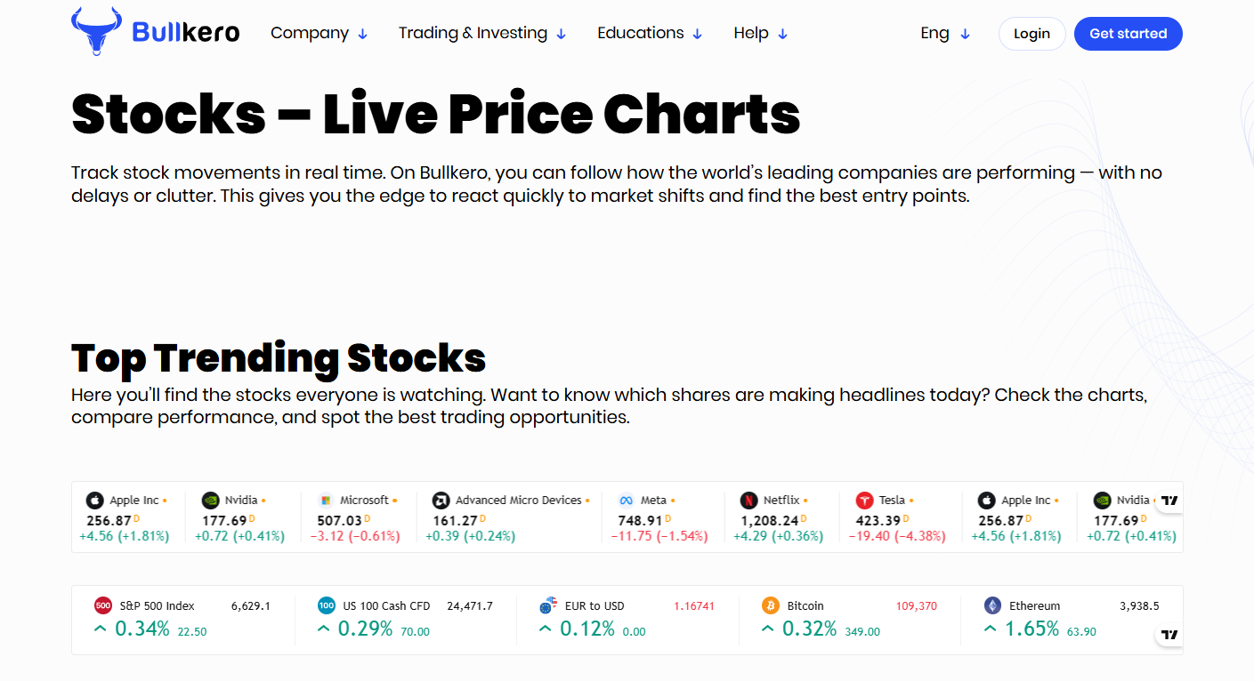Click the Microsoft logo icon in ticker
The height and width of the screenshot is (681, 1254).
click(326, 501)
